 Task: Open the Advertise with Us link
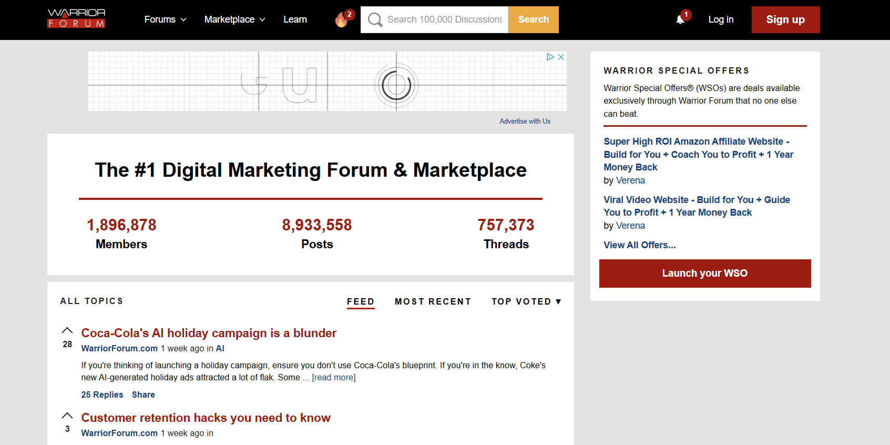coord(525,121)
